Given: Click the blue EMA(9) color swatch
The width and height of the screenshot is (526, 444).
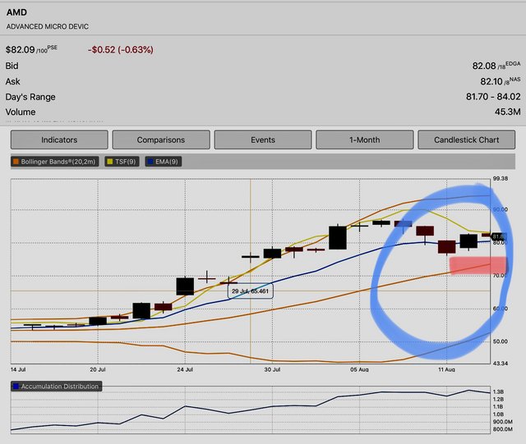Looking at the screenshot, I should [x=150, y=162].
